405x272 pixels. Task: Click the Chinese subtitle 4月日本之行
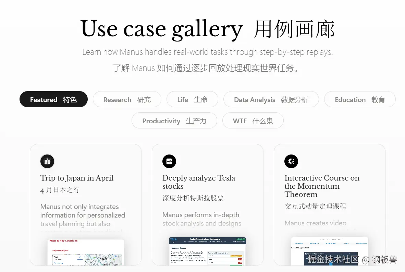coord(60,190)
